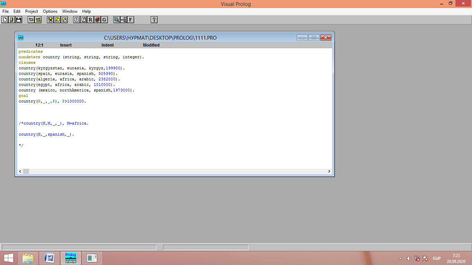Screen dimensions: 472x265
Task: Click the tree diagram toolbar icon
Action: point(124,20)
